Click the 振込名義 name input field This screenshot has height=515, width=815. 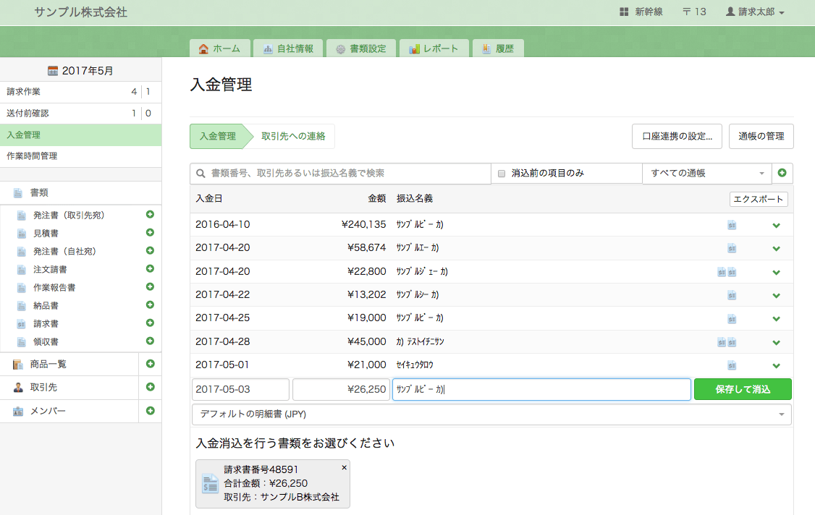coord(541,389)
